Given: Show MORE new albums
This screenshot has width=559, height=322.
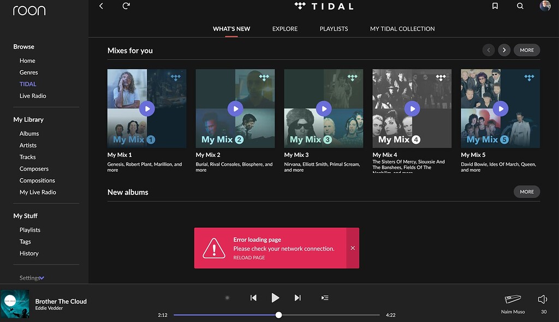Looking at the screenshot, I should [x=526, y=192].
